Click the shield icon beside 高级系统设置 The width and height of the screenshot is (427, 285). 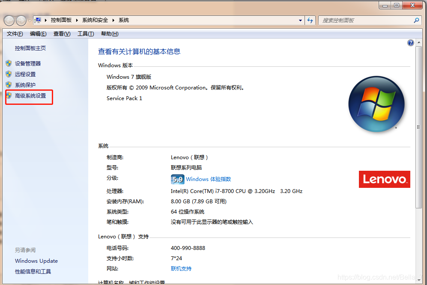pyautogui.click(x=9, y=95)
